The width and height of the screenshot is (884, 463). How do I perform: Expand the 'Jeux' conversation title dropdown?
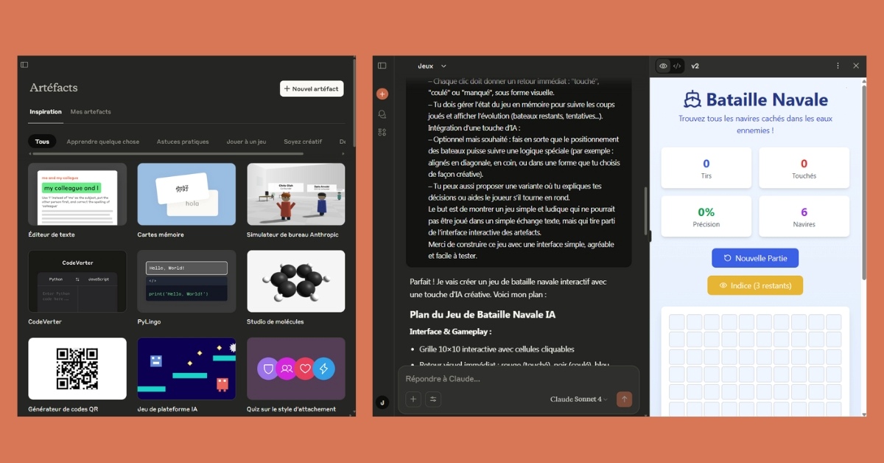432,66
